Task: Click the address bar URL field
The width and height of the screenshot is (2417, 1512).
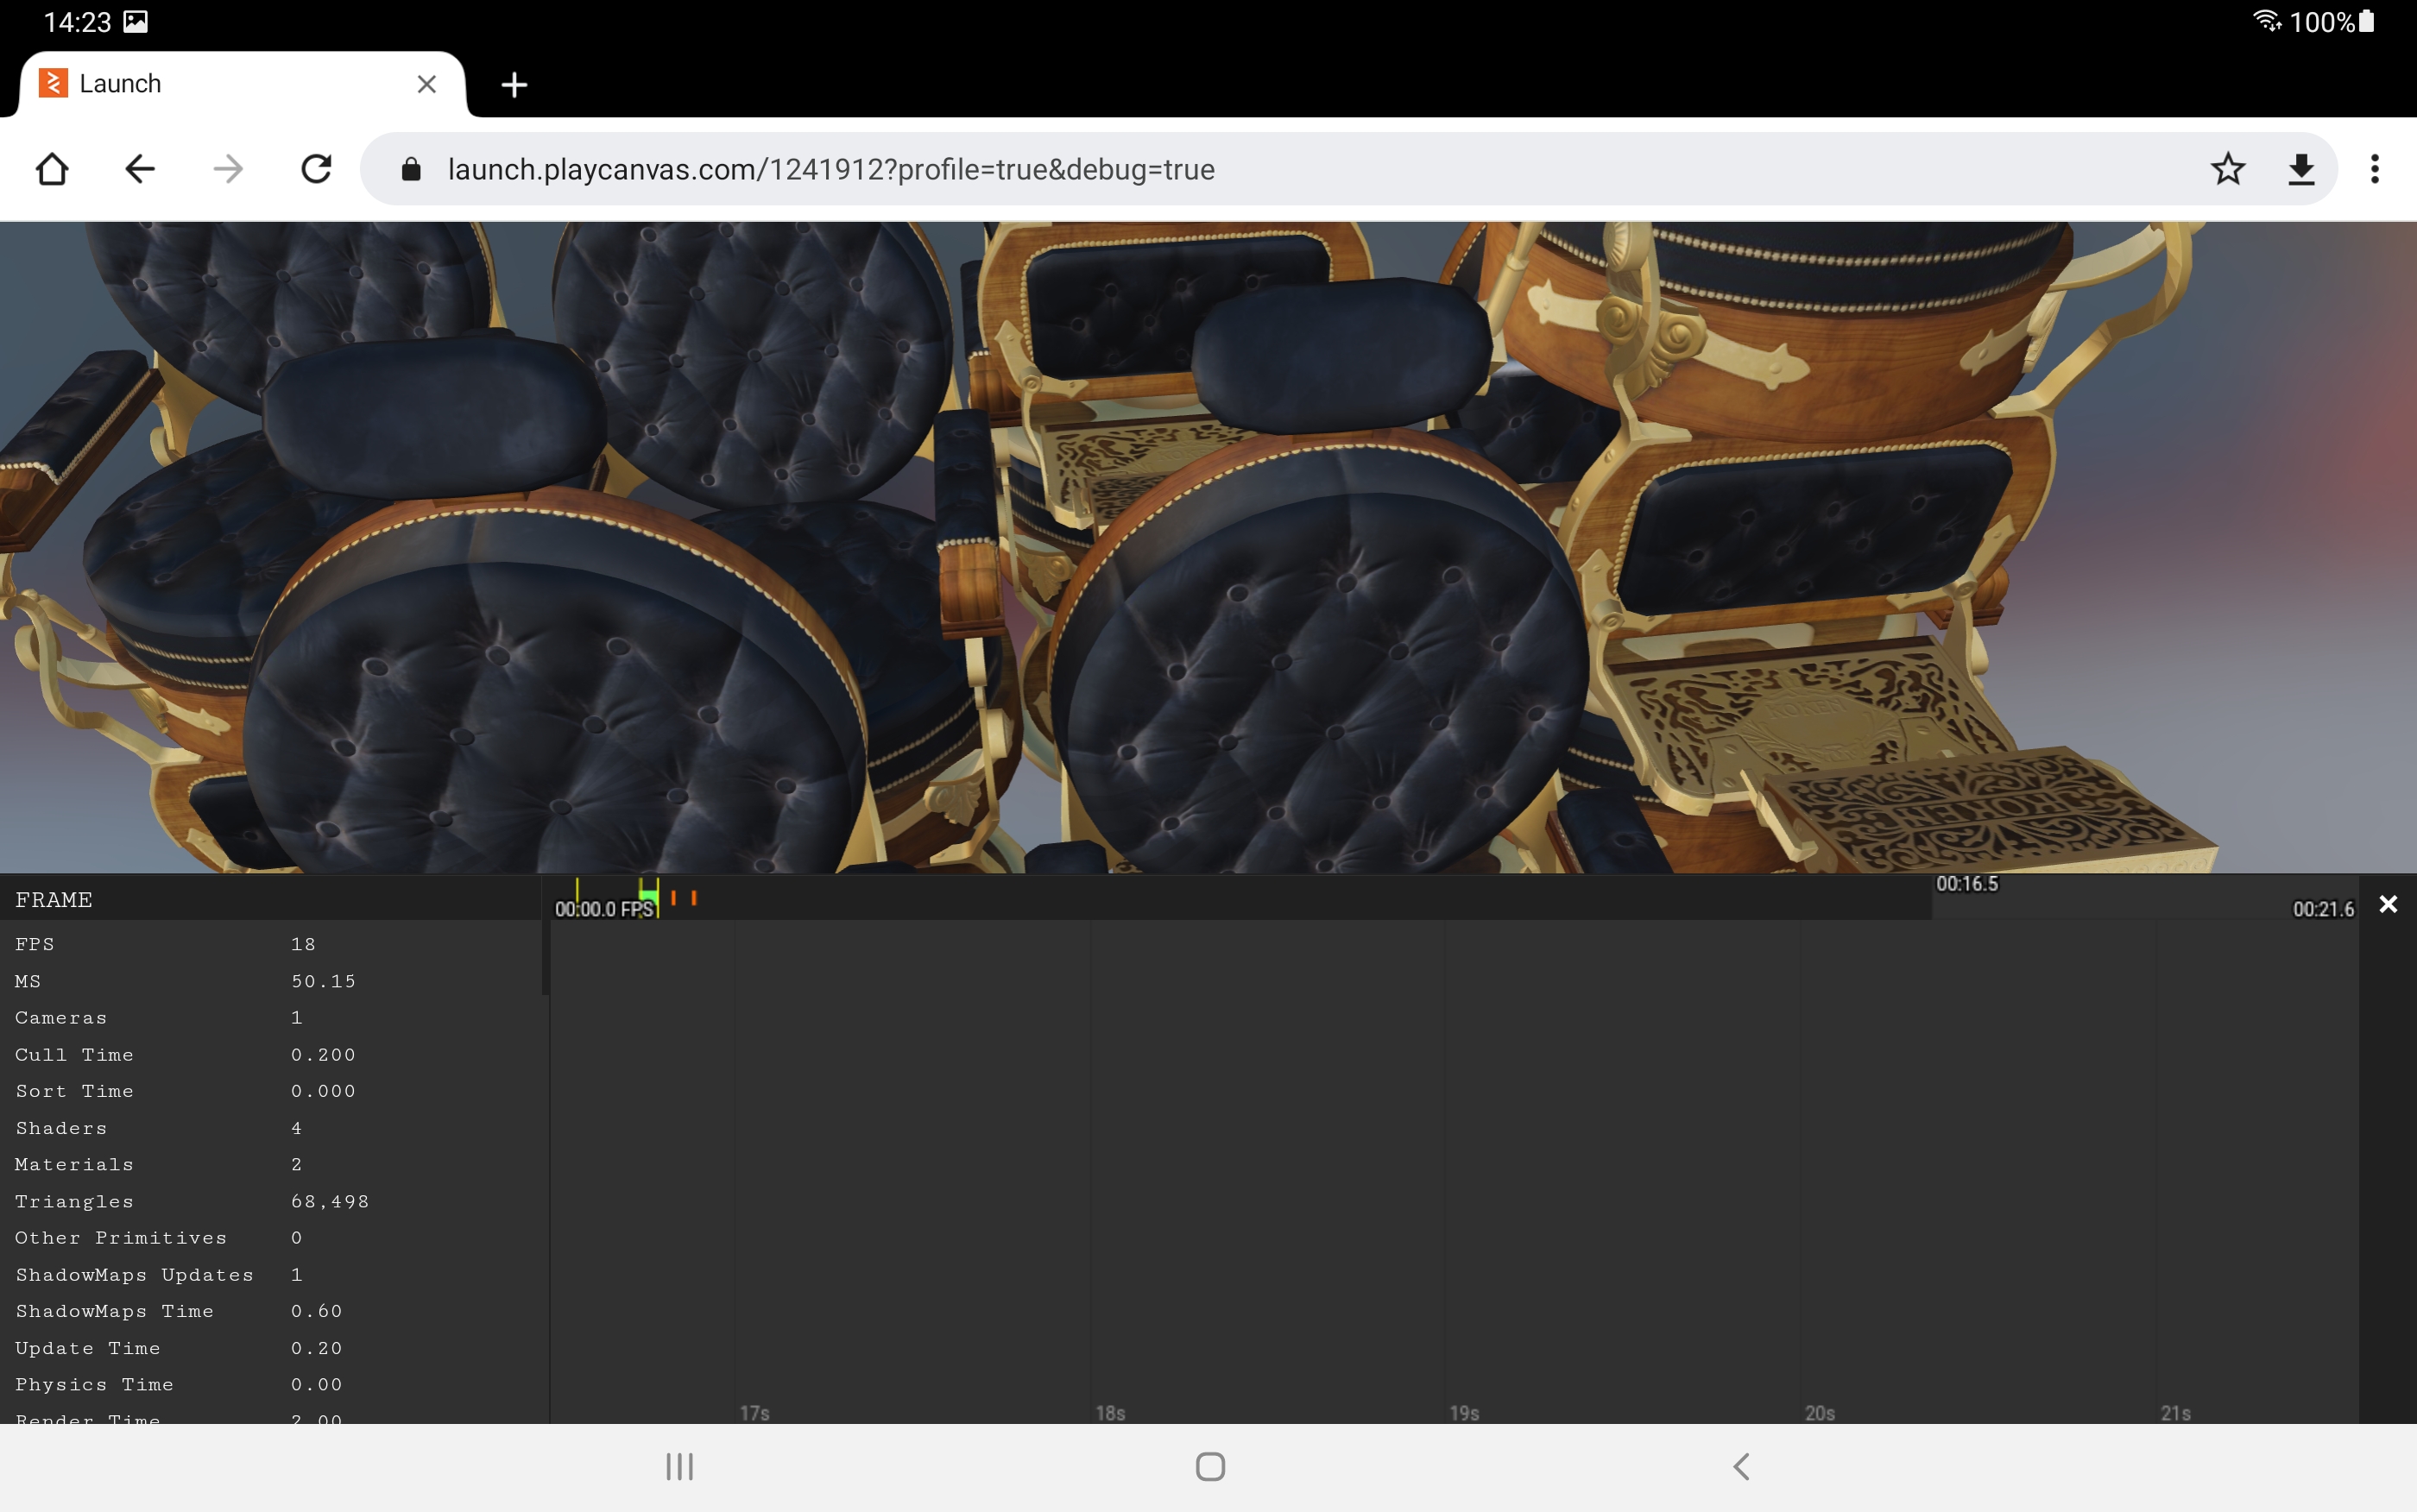Action: pos(830,168)
